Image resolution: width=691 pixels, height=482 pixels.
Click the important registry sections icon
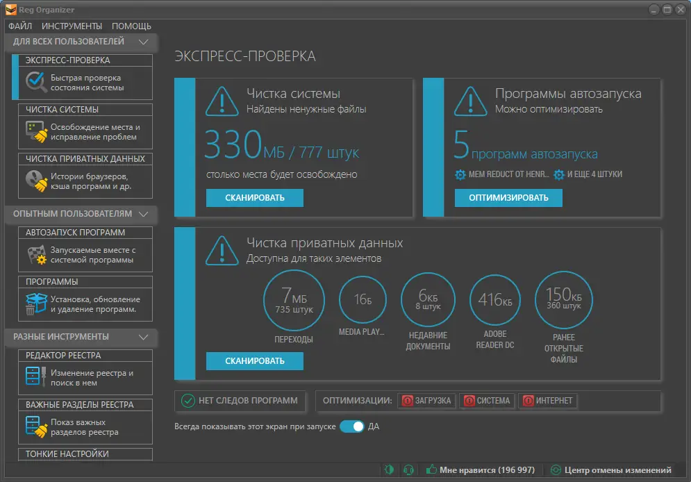36,426
